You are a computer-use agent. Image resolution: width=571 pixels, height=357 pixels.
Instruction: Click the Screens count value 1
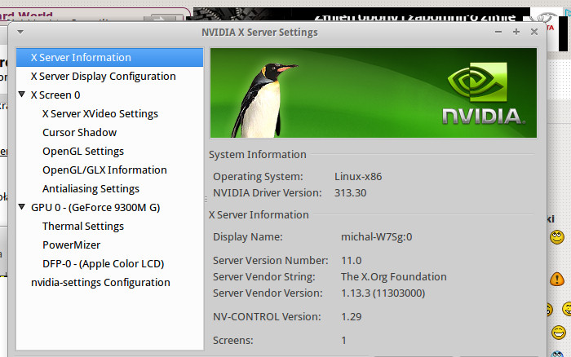343,341
